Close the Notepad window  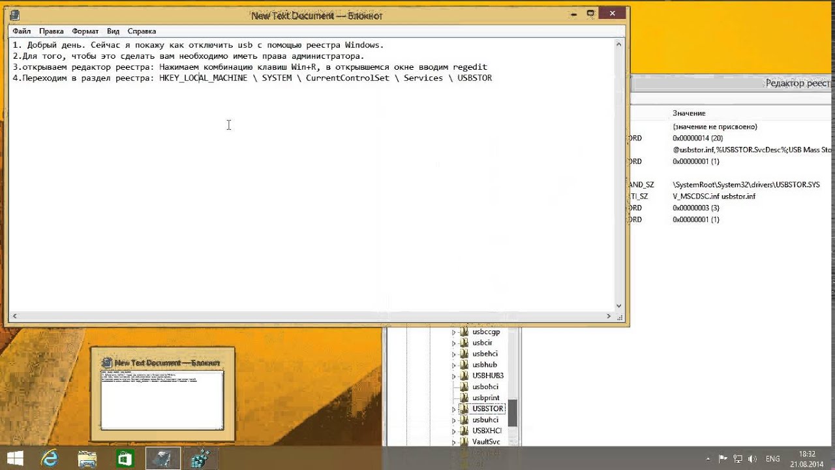(612, 13)
